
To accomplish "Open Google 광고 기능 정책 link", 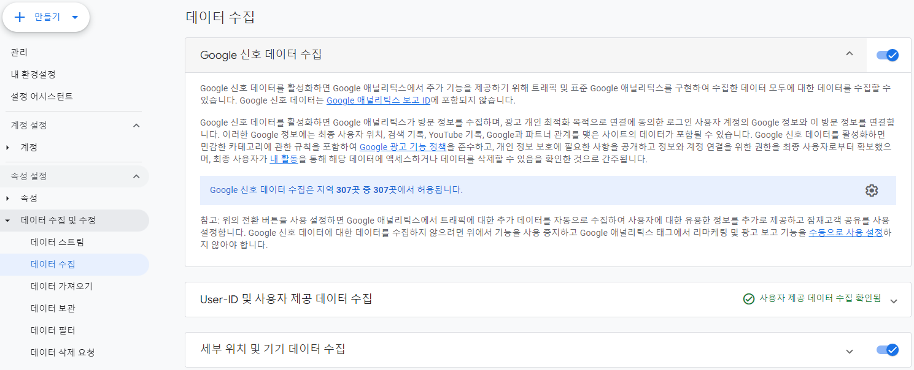I will [x=403, y=147].
